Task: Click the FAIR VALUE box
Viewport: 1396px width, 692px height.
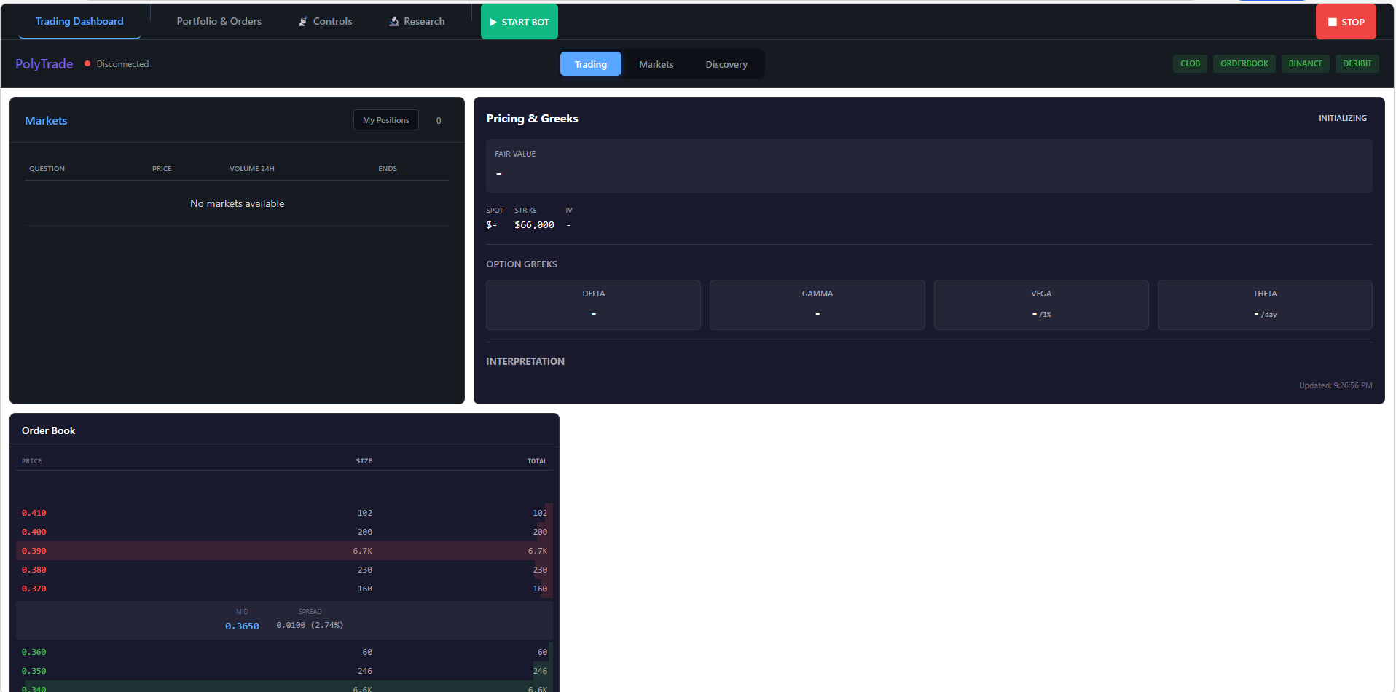Action: [x=929, y=166]
